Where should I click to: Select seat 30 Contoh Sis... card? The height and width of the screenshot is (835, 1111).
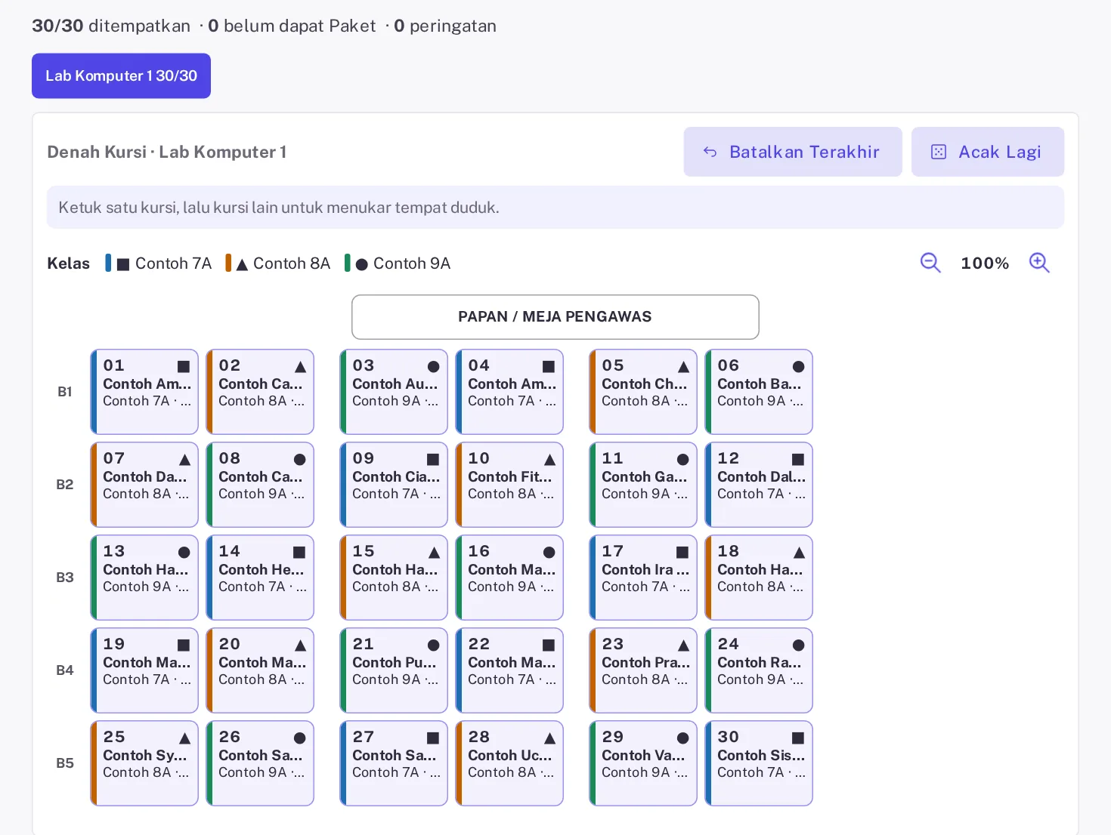click(x=759, y=763)
